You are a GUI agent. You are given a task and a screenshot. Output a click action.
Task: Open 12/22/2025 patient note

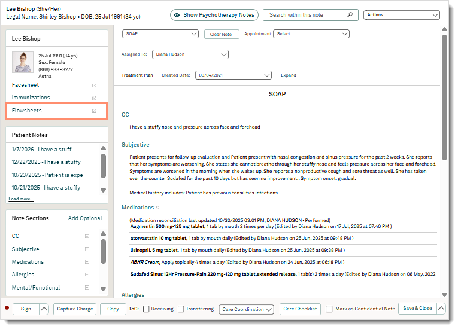click(x=46, y=162)
